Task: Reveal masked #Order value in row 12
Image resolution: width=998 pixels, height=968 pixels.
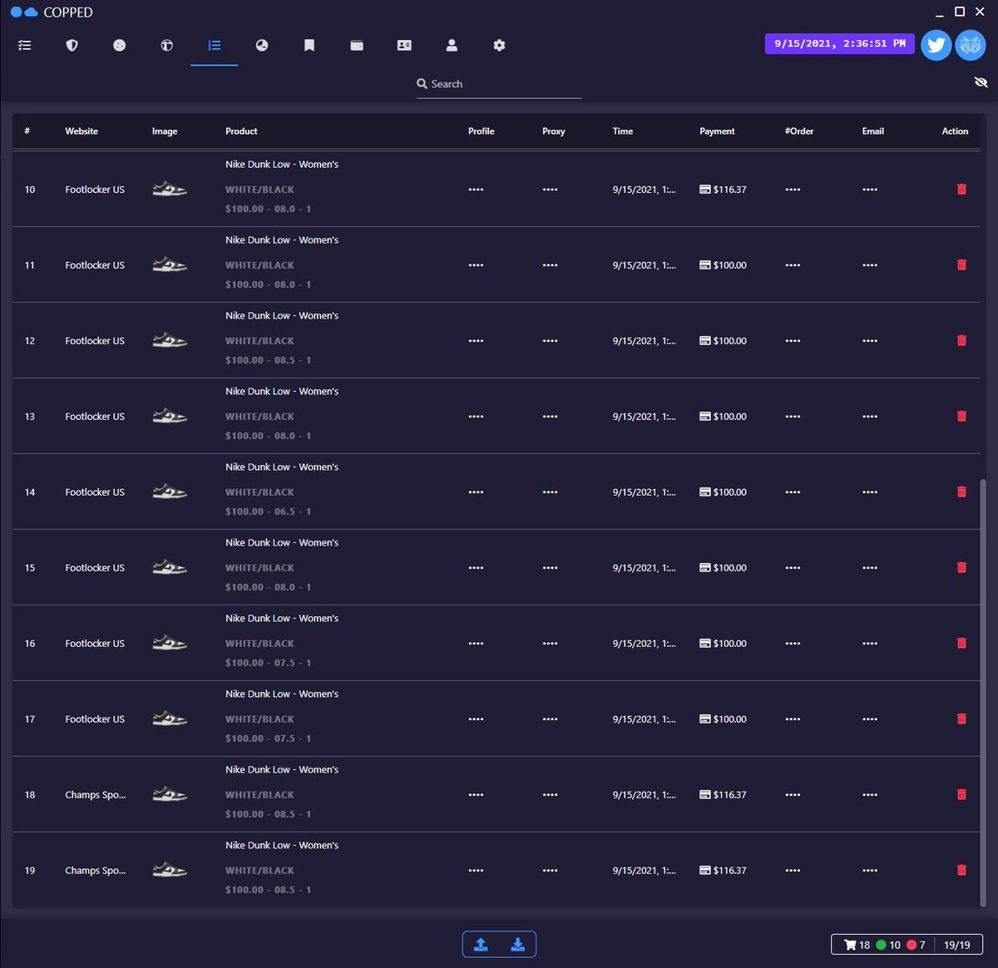Action: (793, 341)
